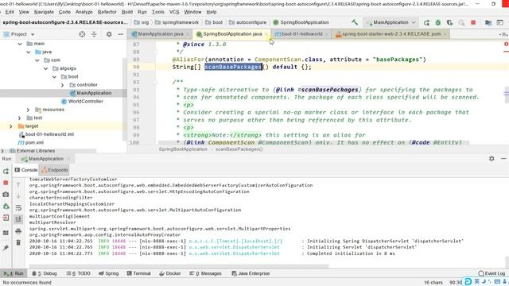This screenshot has width=509, height=286.
Task: Open the Analyze menu
Action: tap(84, 12)
